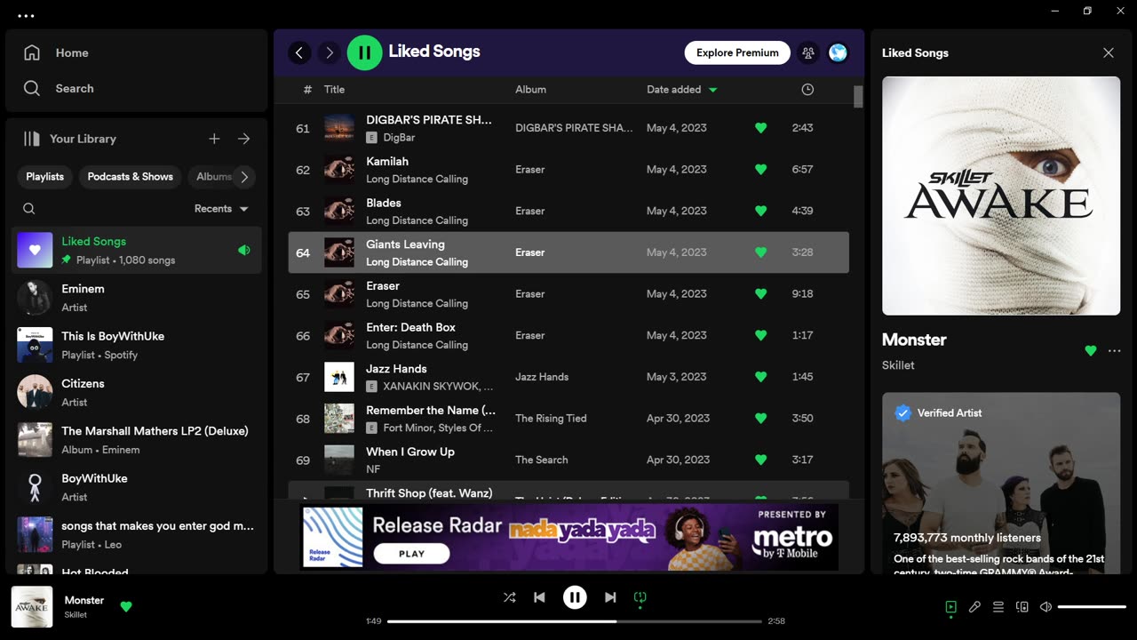
Task: Go back with the left arrow button
Action: 299,52
